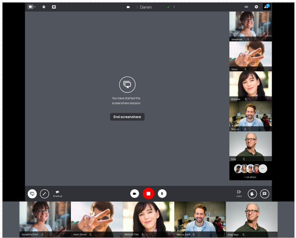Mute the microphone in bottom controls
The image size is (296, 238).
(162, 194)
